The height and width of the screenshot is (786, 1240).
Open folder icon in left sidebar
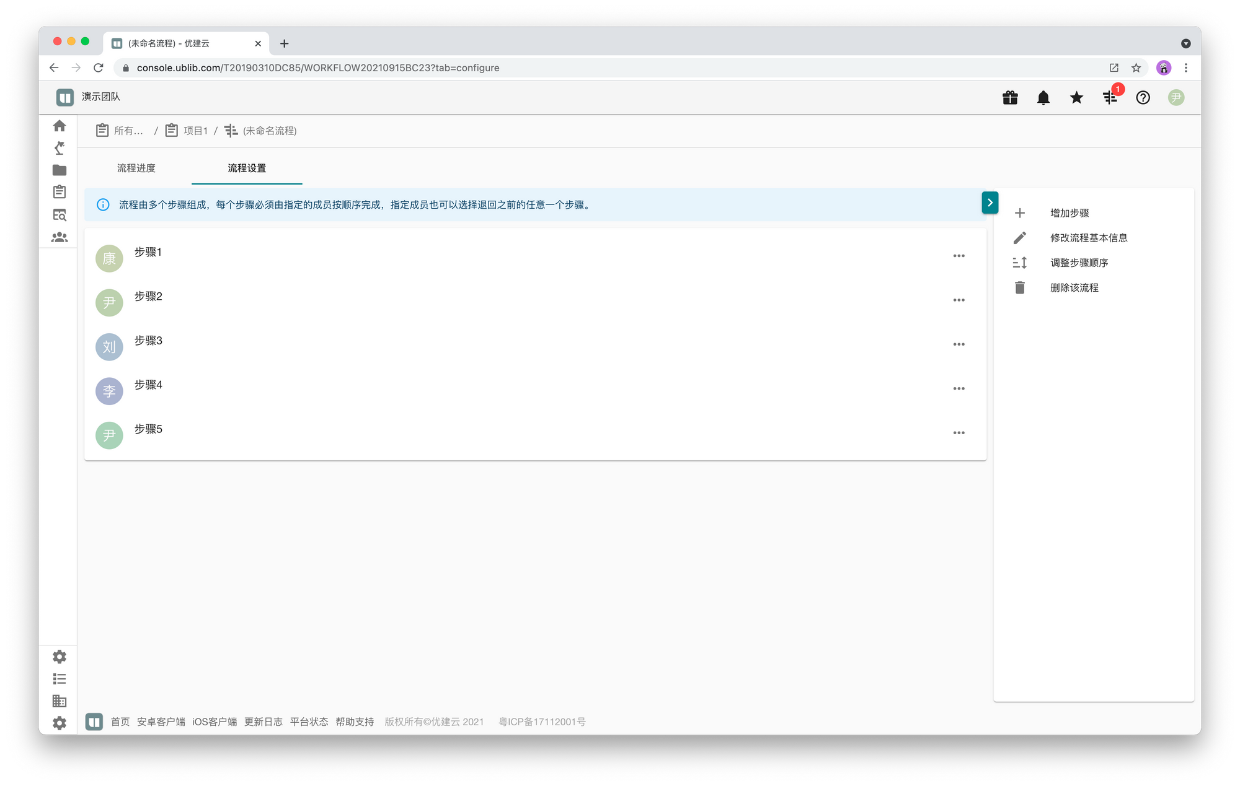[60, 170]
